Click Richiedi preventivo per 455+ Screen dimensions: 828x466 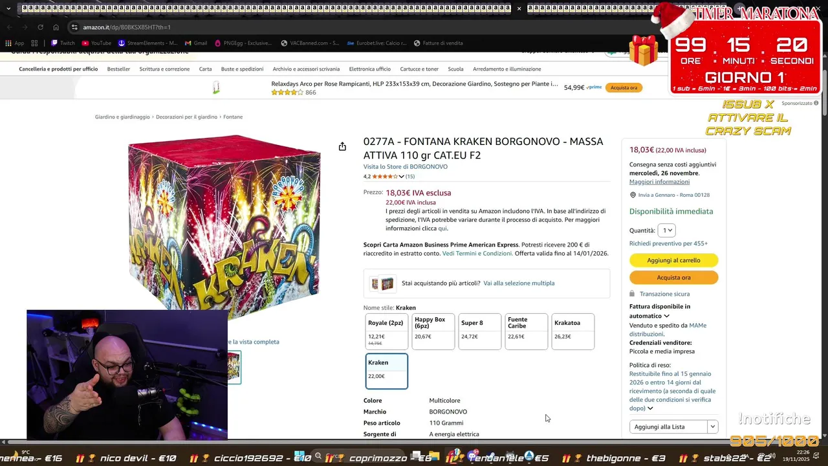coord(668,244)
